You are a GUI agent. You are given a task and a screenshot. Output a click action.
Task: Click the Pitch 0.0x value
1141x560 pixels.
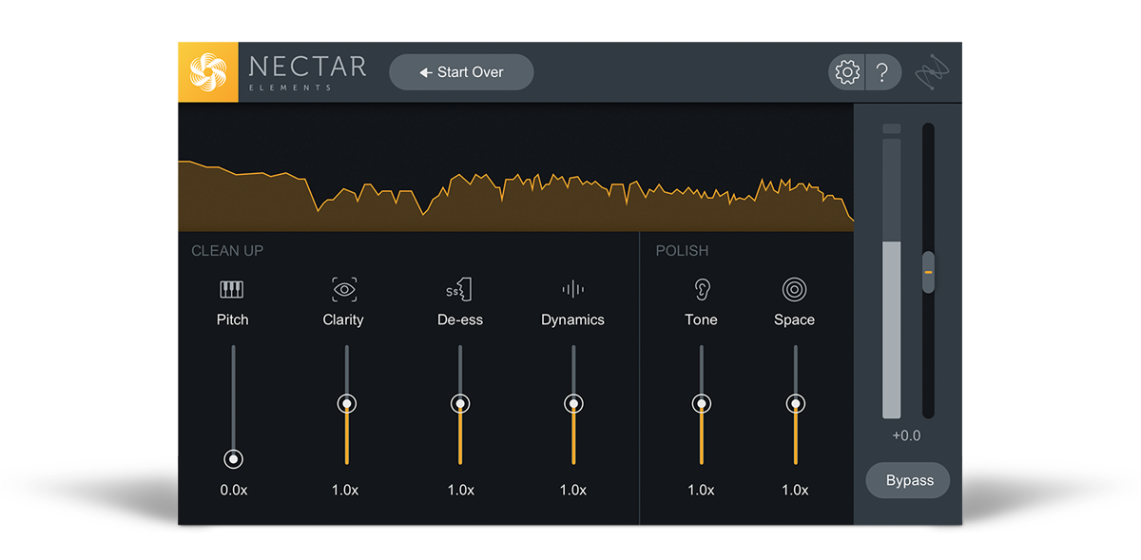[x=233, y=490]
